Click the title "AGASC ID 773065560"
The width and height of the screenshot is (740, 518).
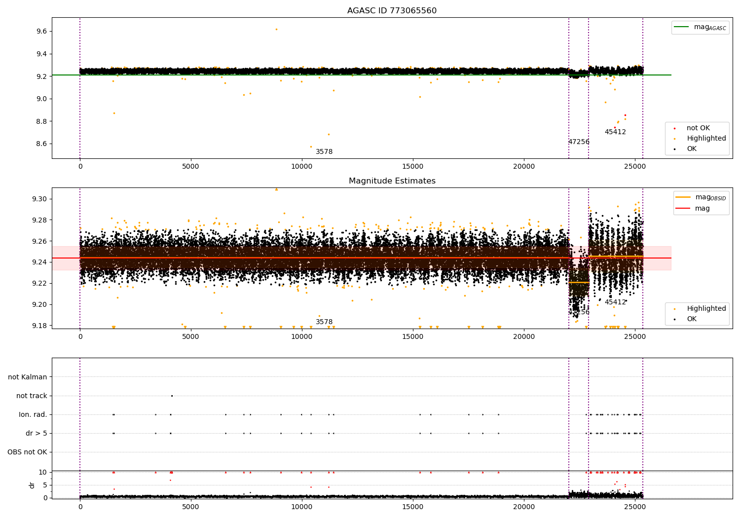tap(392, 11)
